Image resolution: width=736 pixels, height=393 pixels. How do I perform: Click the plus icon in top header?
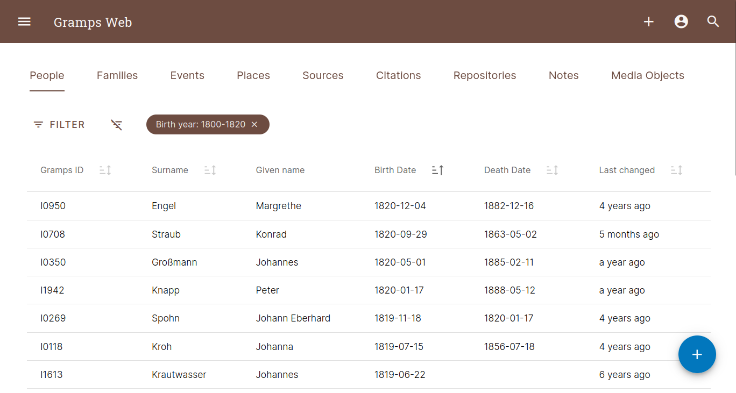click(x=649, y=22)
